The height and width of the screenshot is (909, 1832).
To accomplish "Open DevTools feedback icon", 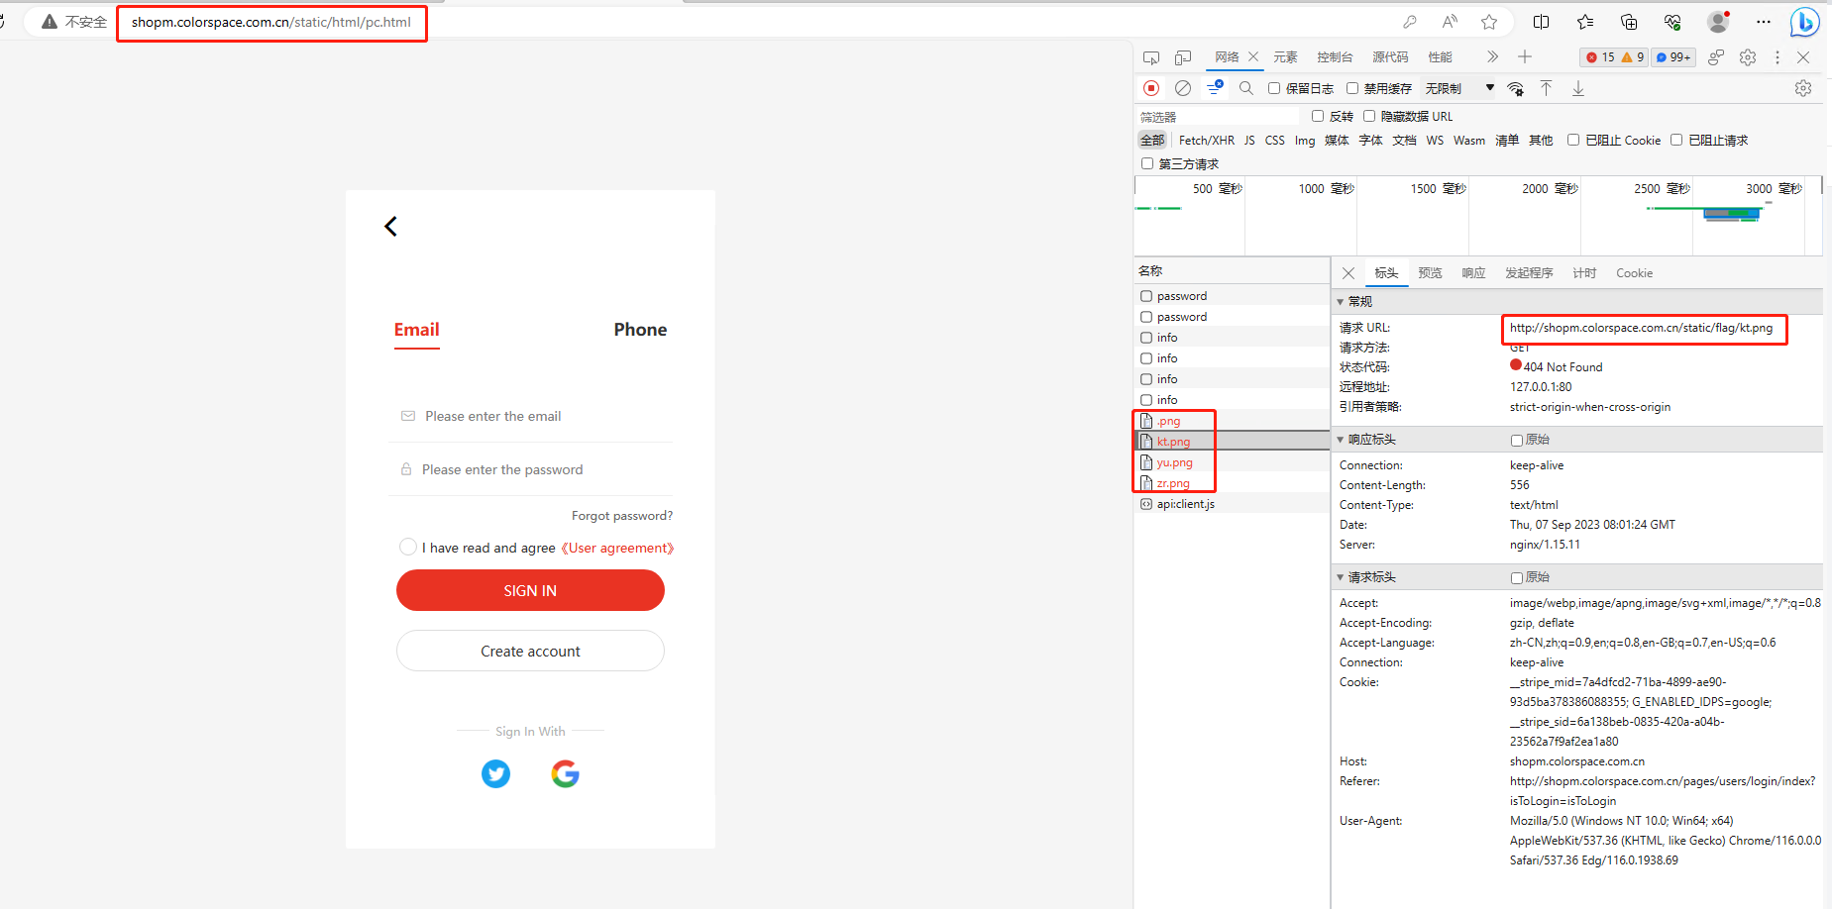I will (1716, 57).
